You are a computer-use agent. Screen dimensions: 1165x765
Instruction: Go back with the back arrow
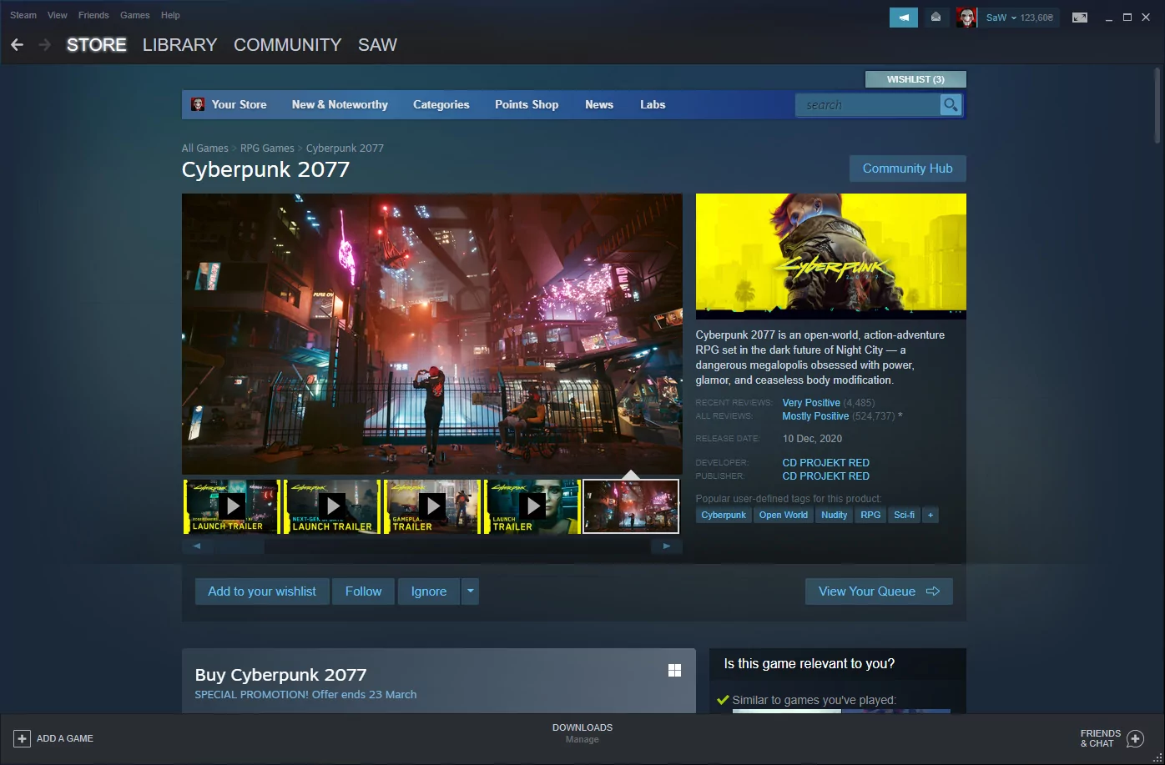point(17,45)
